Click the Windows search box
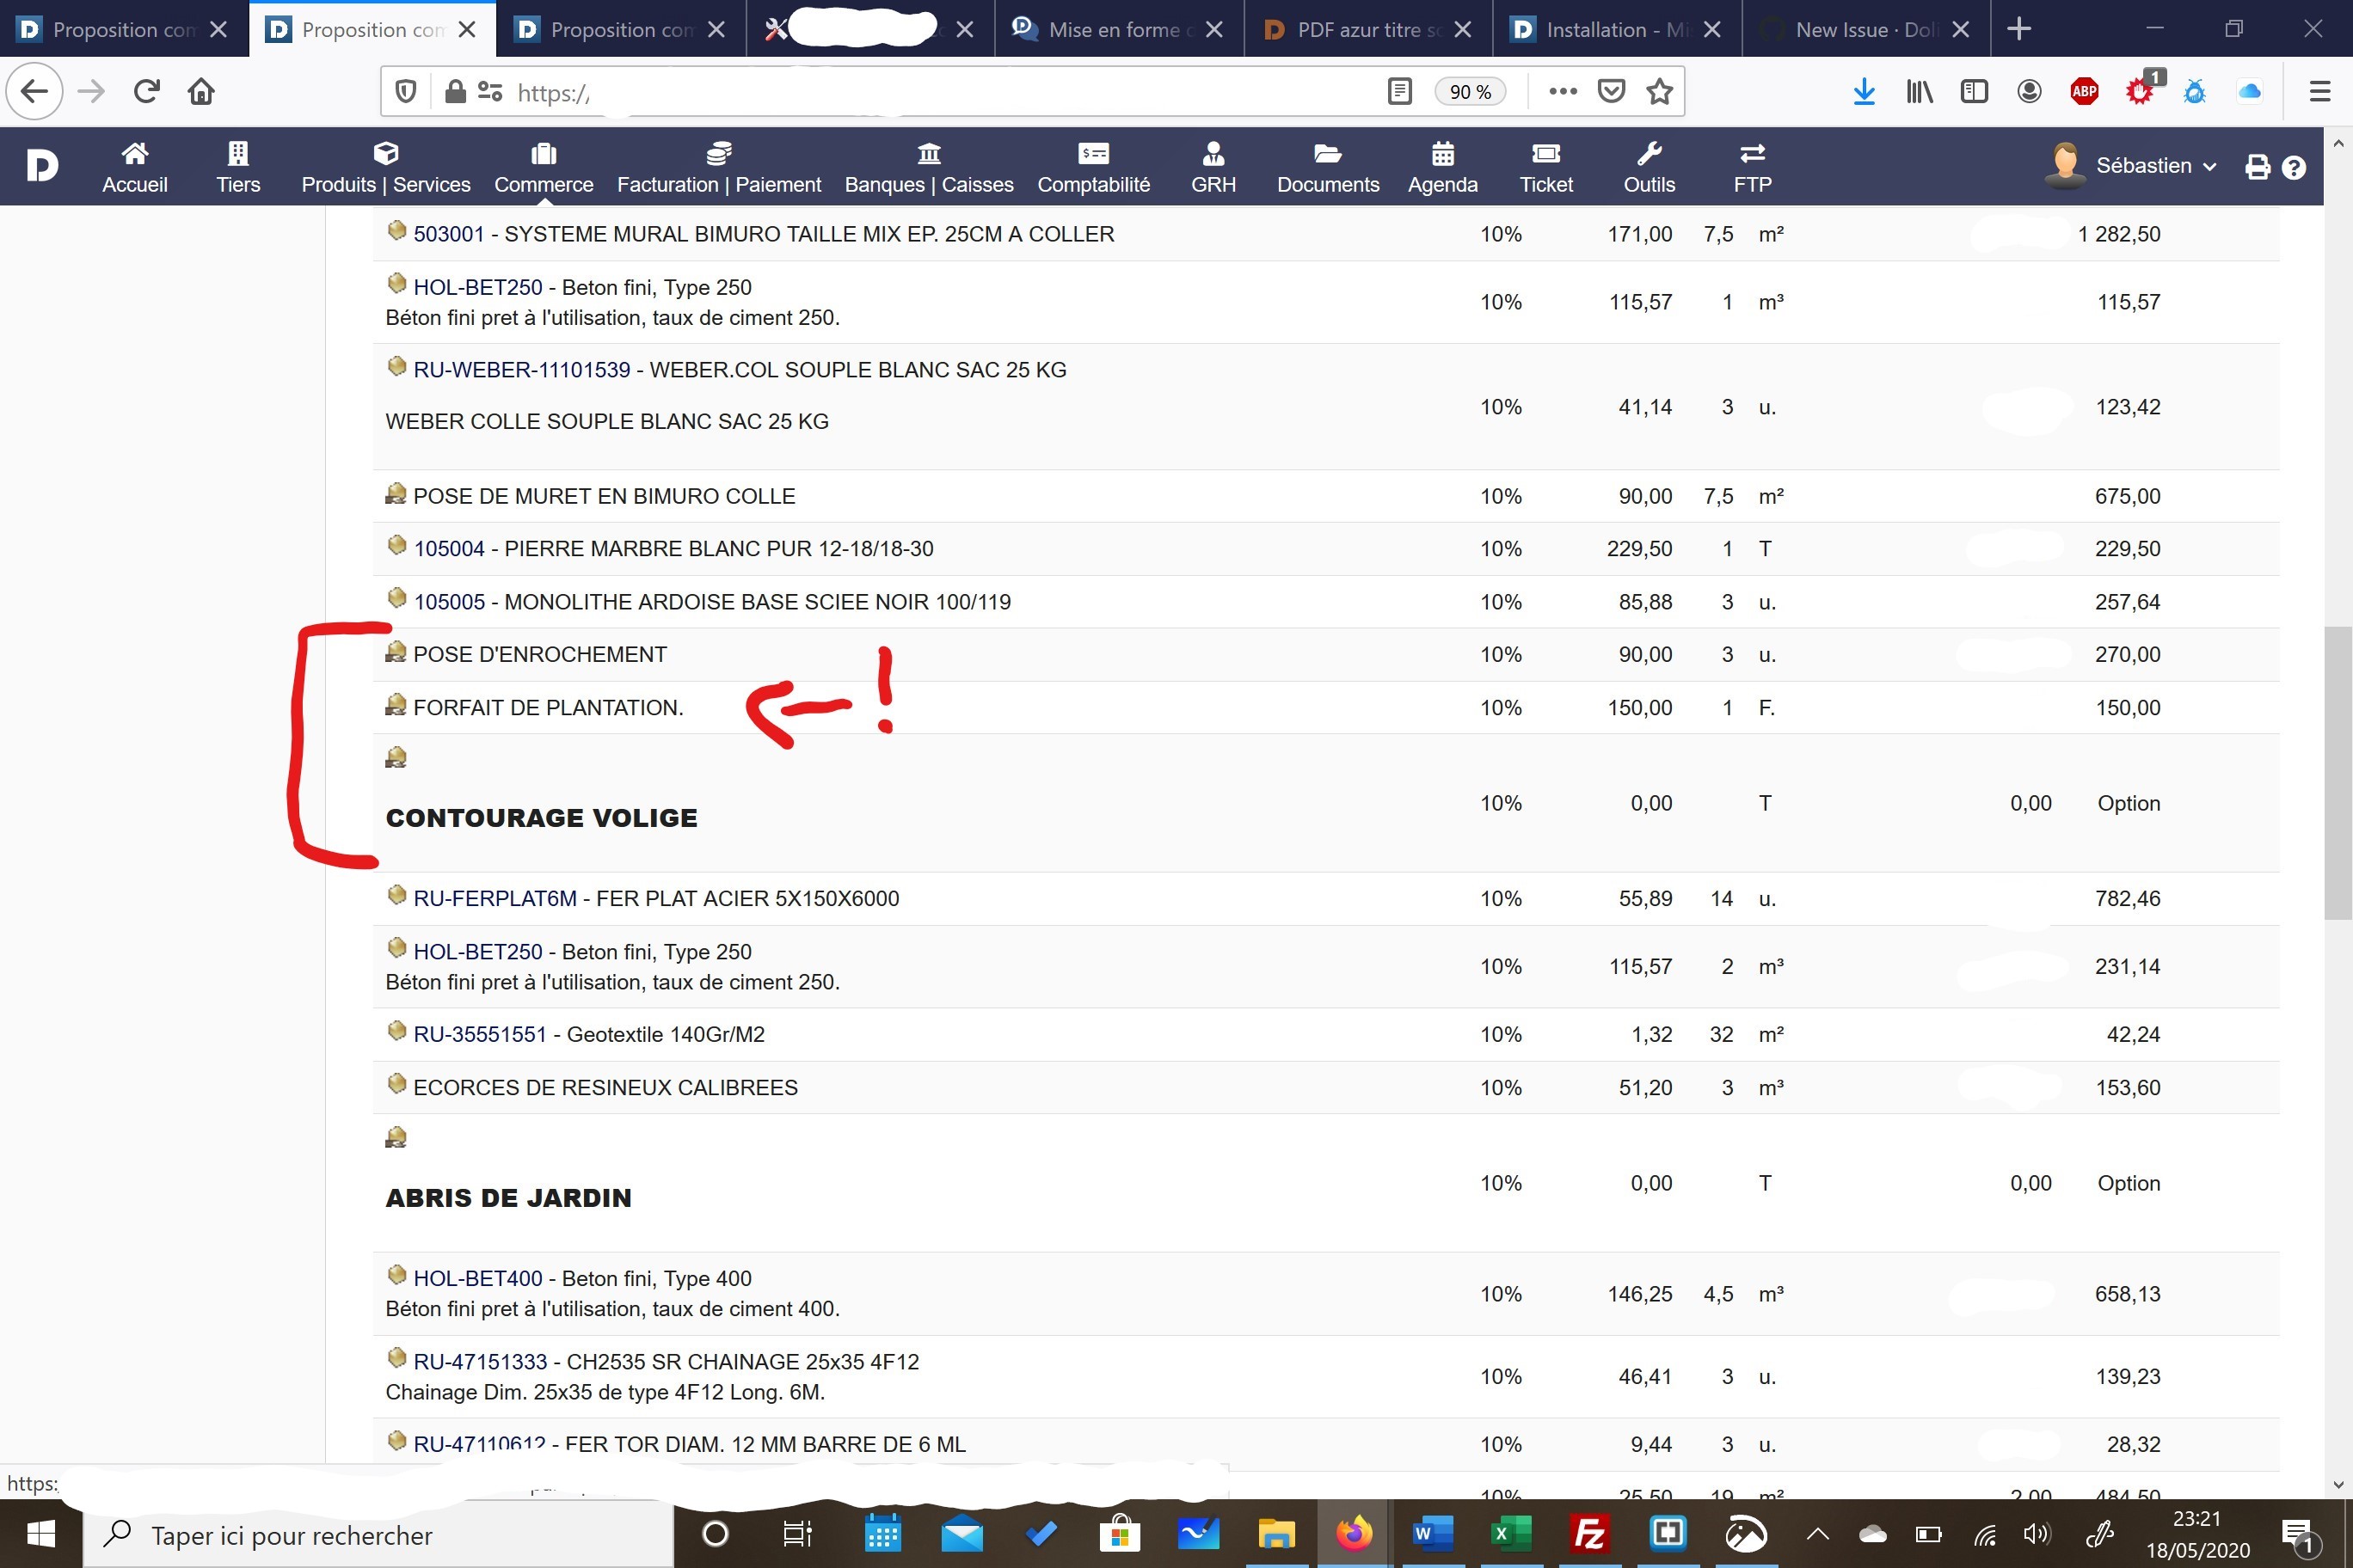Screen dimensions: 2353x1568 pyautogui.click(x=378, y=1535)
